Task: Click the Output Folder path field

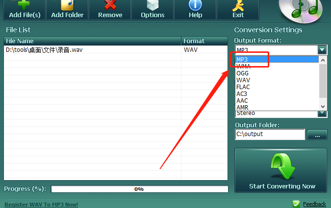Action: pyautogui.click(x=270, y=134)
